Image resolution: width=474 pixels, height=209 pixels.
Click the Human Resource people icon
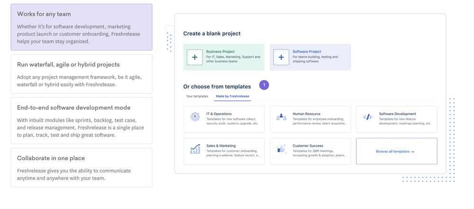click(x=281, y=117)
